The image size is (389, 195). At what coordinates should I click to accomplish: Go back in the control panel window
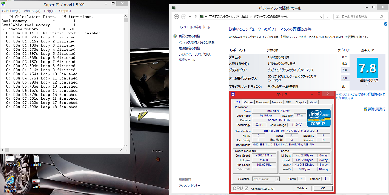tap(176, 17)
